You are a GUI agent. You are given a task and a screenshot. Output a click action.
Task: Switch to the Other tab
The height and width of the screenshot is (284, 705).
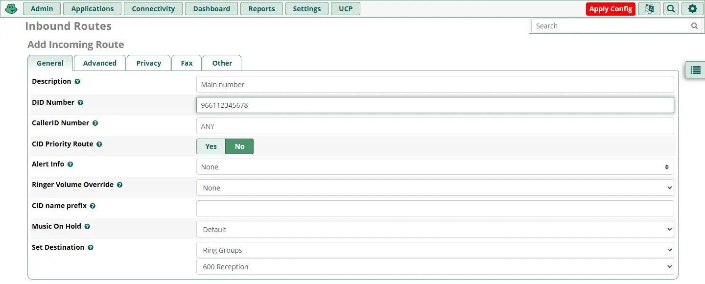(x=222, y=63)
